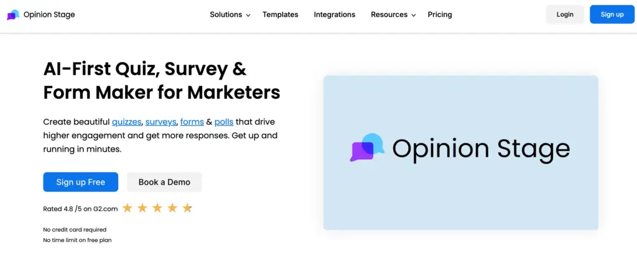This screenshot has height=273, width=637.
Task: Click the polls link
Action: (224, 122)
